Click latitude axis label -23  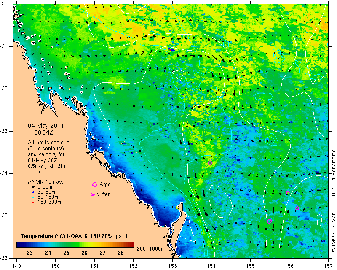(4, 131)
